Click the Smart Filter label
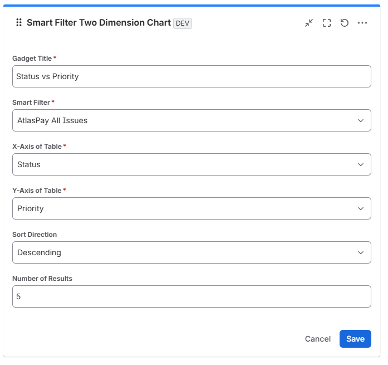The width and height of the screenshot is (388, 365). point(31,103)
